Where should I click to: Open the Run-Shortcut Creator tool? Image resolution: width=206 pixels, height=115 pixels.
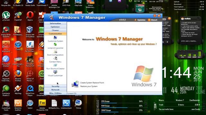(55, 67)
